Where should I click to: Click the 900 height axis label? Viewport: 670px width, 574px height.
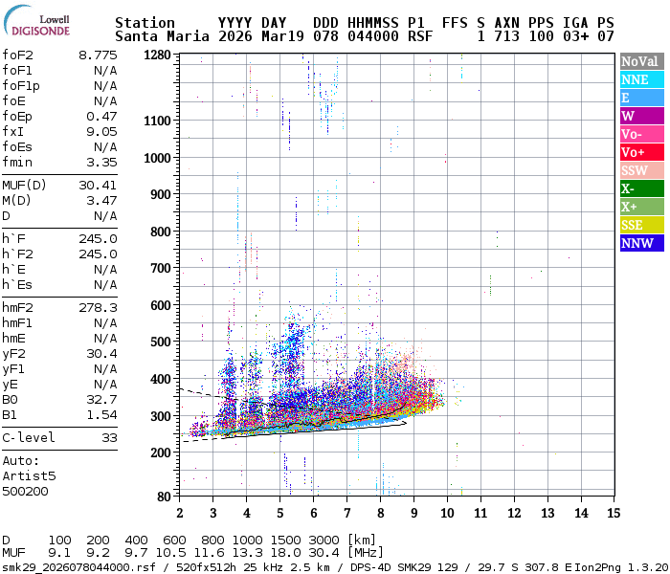pos(160,194)
